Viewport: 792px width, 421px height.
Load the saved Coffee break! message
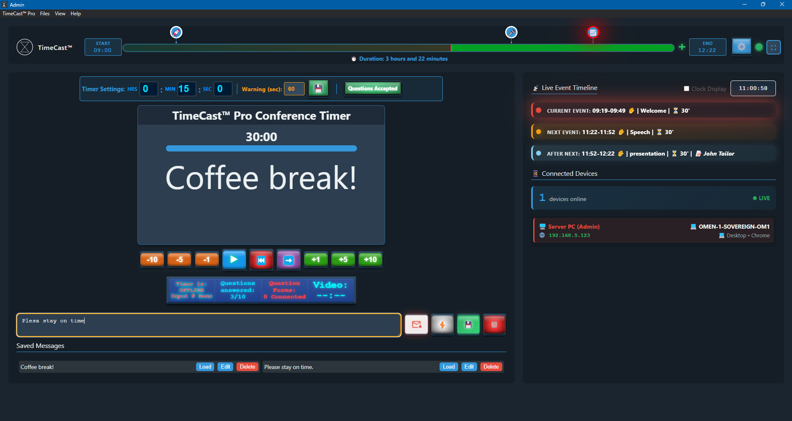coord(205,367)
